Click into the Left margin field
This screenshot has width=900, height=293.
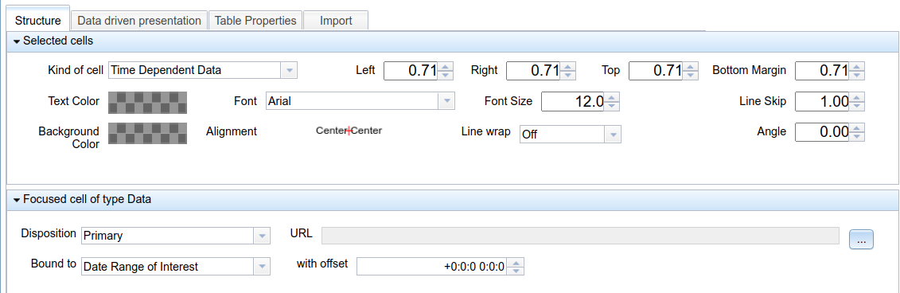(x=411, y=71)
